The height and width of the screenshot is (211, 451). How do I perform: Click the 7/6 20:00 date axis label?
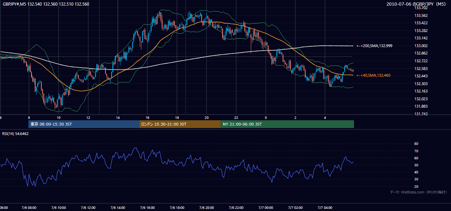pyautogui.click(x=207, y=208)
